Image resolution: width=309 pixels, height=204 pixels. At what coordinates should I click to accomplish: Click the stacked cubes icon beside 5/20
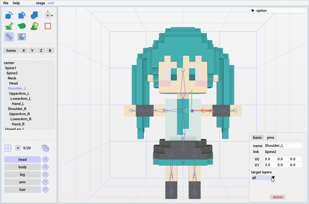coord(45,148)
